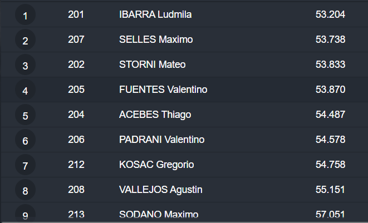
Task: Click the position 8 circle badge
Action: coord(25,191)
